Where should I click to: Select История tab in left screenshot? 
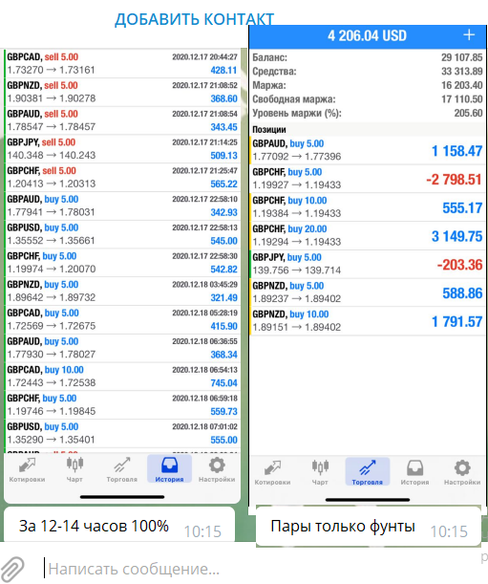tap(169, 469)
